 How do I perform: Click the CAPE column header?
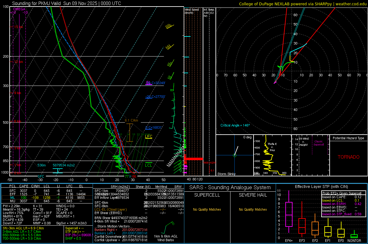click(x=24, y=186)
